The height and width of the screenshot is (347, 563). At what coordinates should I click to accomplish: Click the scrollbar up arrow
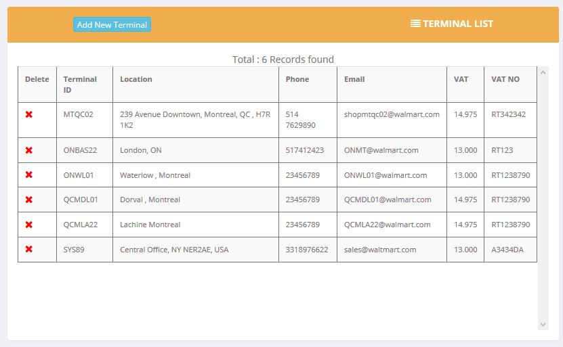543,72
